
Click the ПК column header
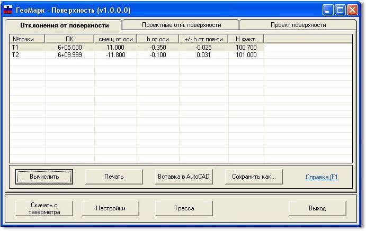point(69,39)
